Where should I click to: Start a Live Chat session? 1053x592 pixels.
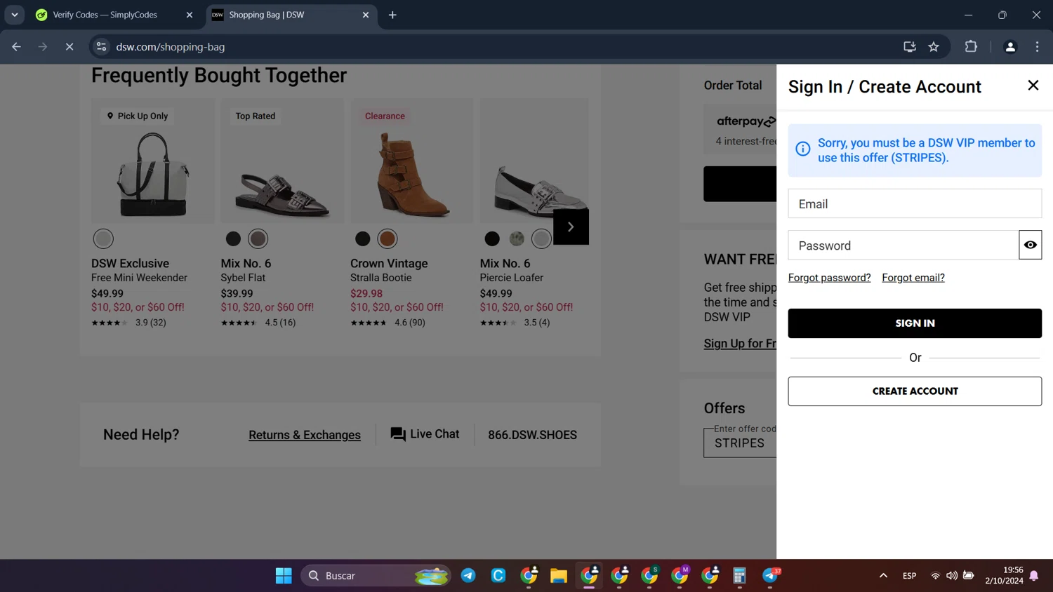[x=425, y=434]
